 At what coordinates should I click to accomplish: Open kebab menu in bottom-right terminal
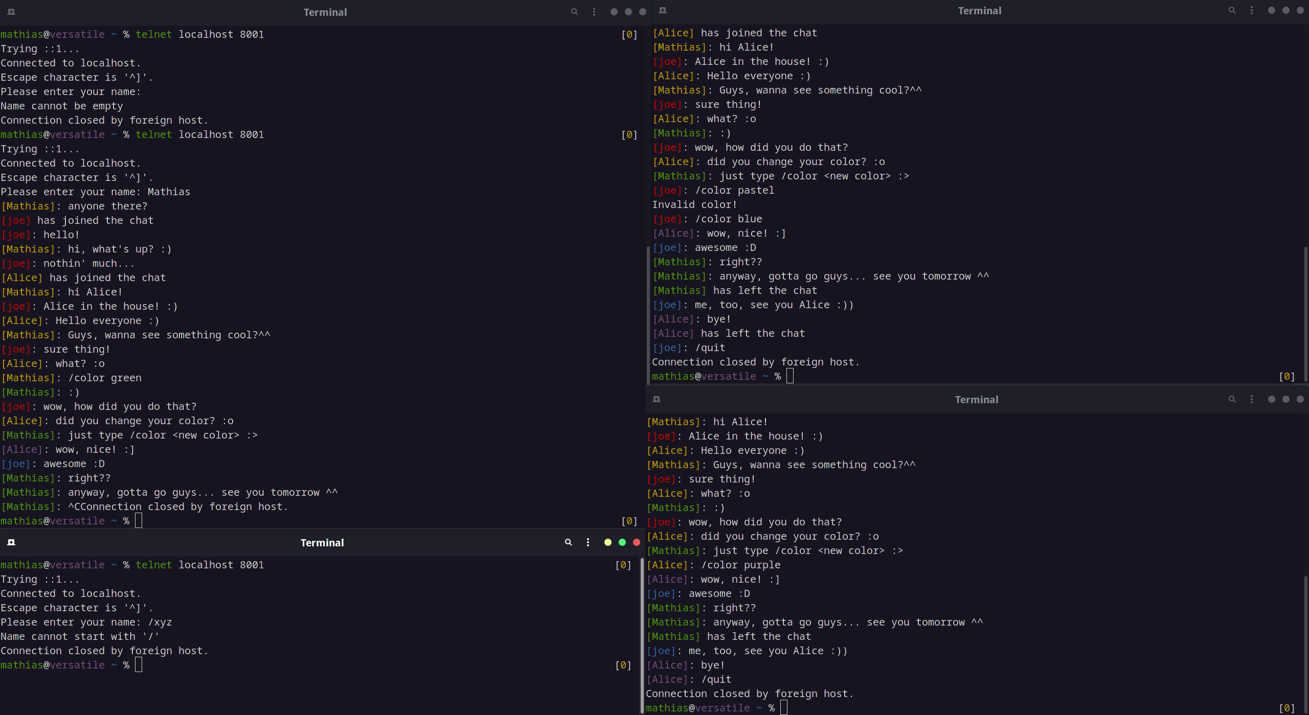[x=1252, y=399]
